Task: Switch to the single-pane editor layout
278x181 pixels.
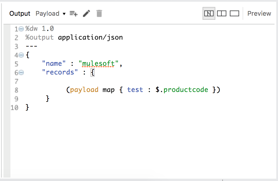Action: [234, 13]
